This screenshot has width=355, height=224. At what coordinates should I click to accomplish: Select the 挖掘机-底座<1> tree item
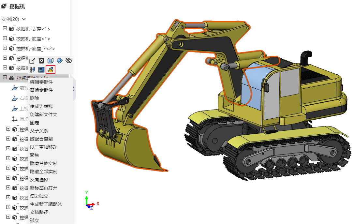pos(33,39)
